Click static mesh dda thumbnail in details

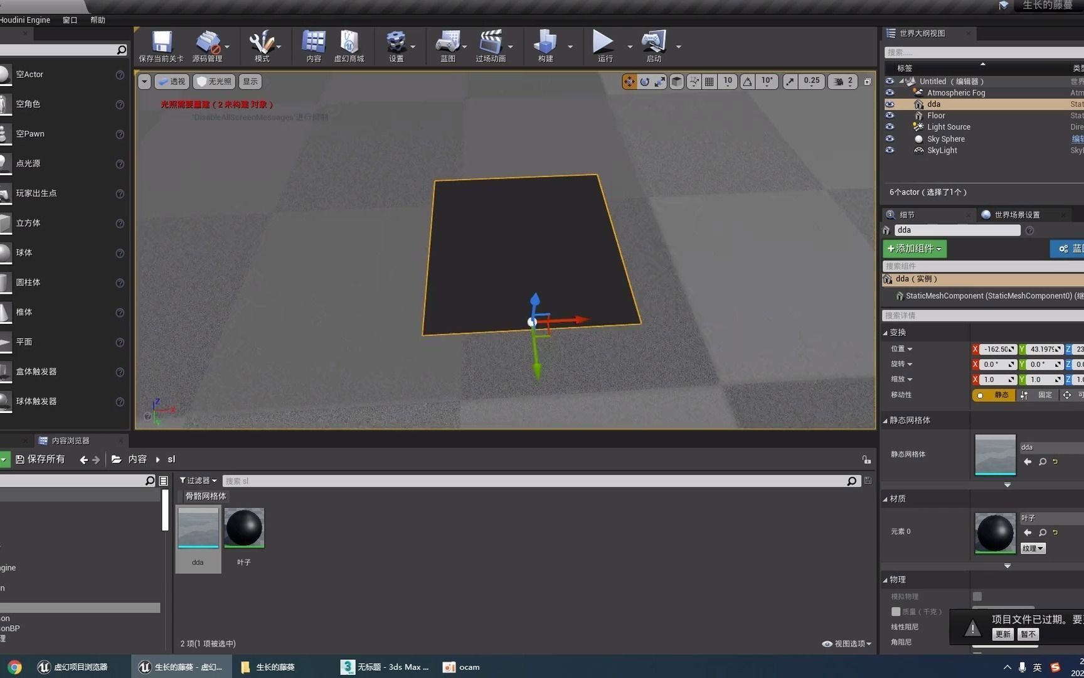[995, 455]
